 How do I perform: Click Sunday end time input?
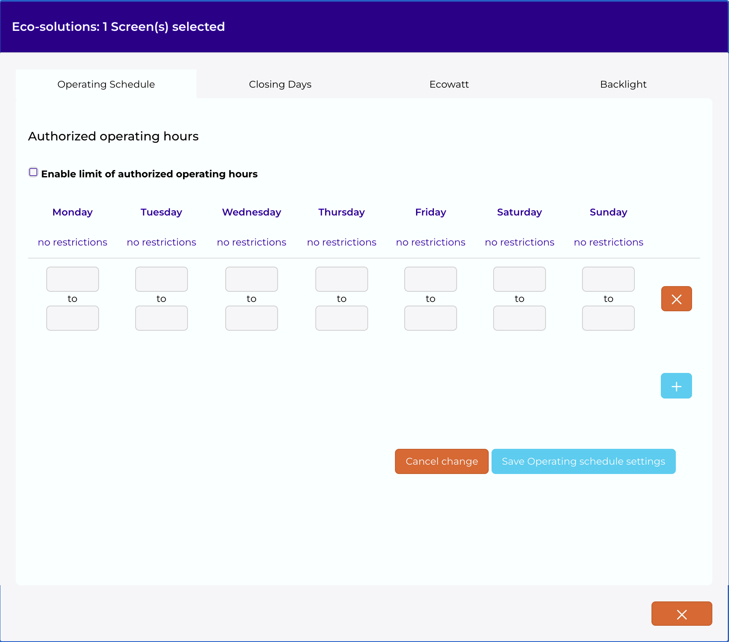click(608, 318)
